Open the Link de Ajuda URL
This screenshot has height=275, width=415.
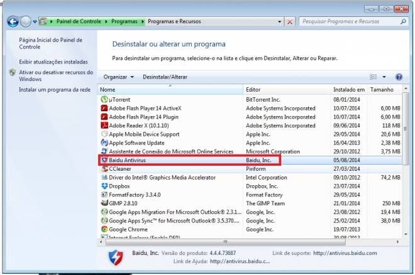pyautogui.click(x=240, y=261)
